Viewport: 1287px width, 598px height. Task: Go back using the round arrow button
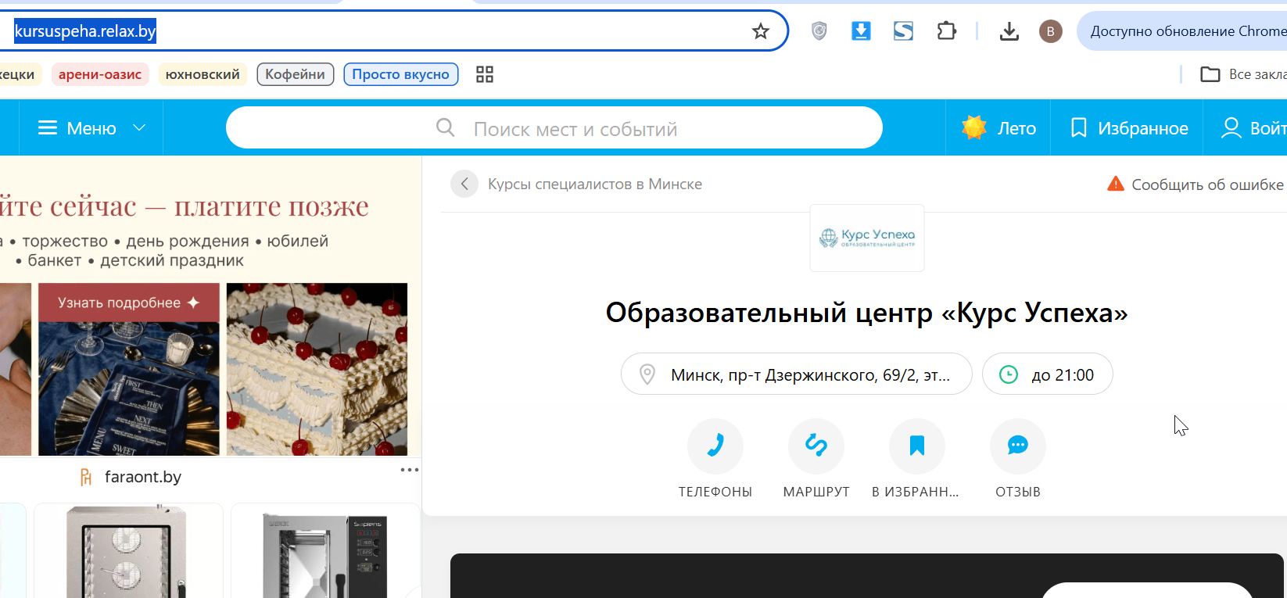(x=464, y=184)
